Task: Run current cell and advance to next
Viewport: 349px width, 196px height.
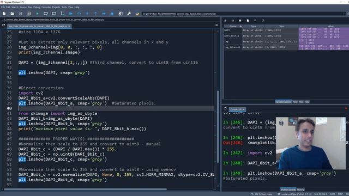Action: click(x=54, y=14)
